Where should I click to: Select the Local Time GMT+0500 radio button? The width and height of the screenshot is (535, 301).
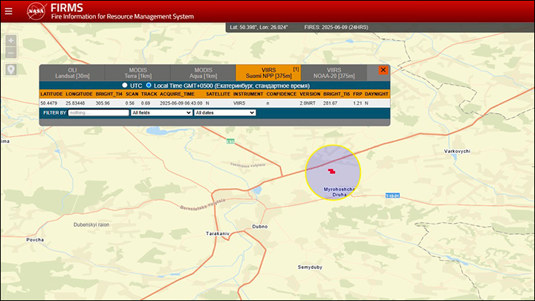point(149,85)
